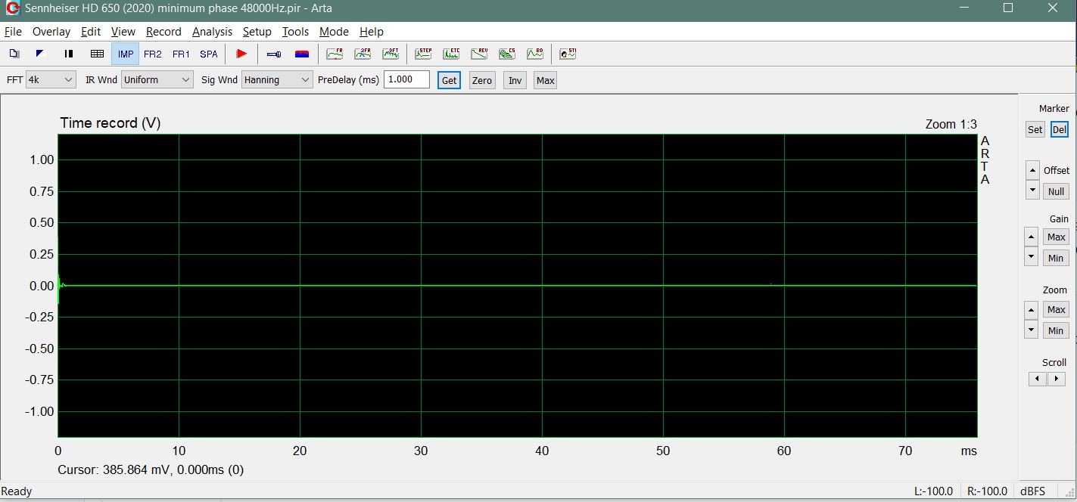Click the half-filled square toolbar icon
Screen dimensions: 1077x502
(x=41, y=54)
